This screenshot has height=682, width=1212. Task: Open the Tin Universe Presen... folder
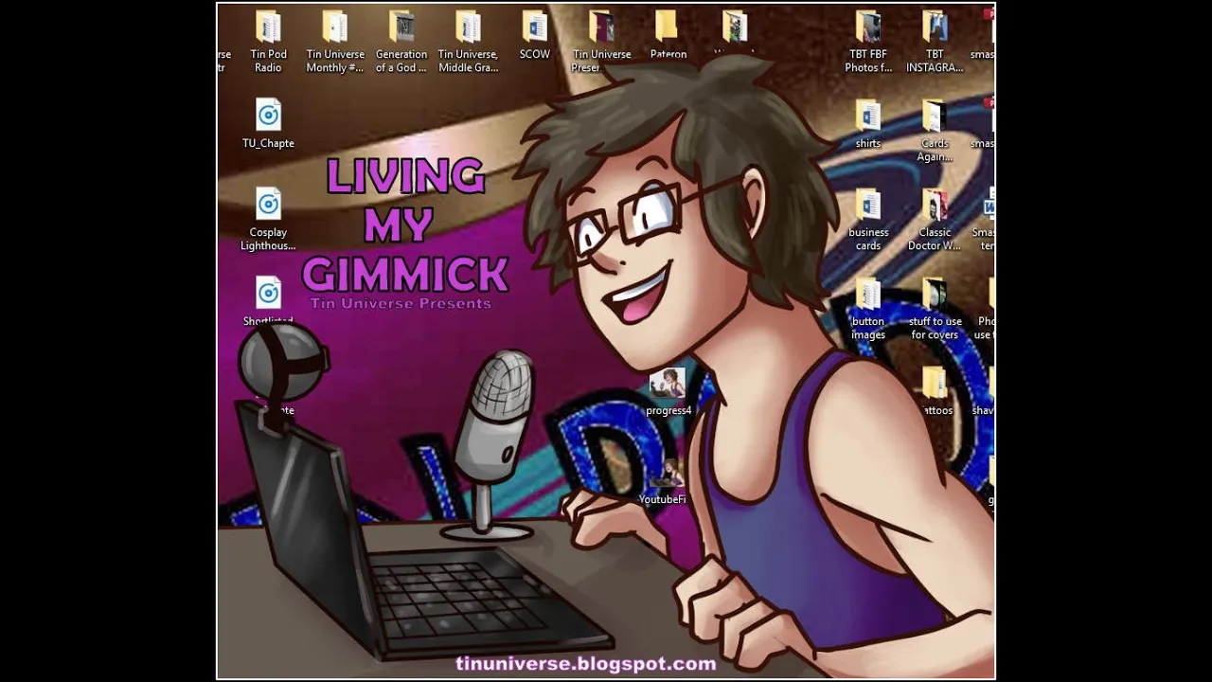tap(601, 43)
